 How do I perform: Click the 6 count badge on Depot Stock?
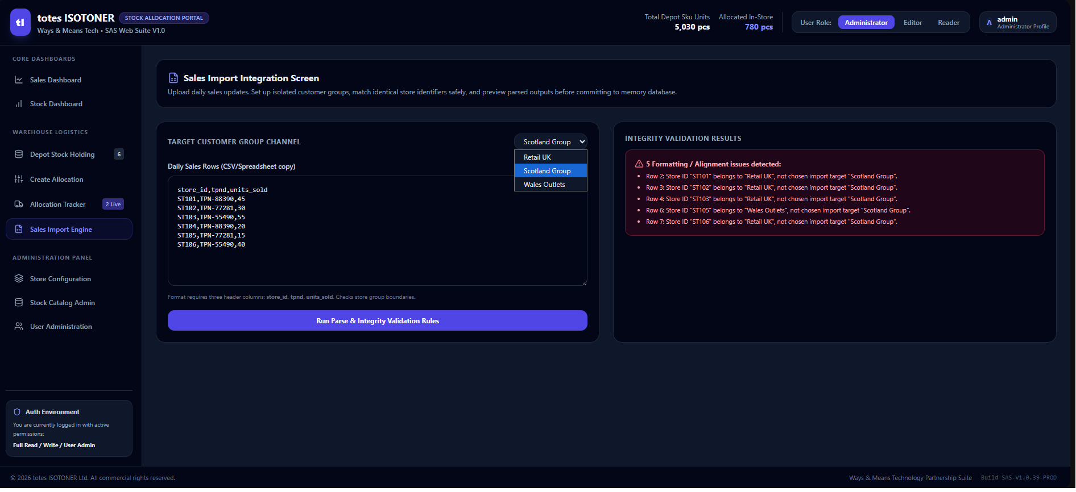(119, 155)
